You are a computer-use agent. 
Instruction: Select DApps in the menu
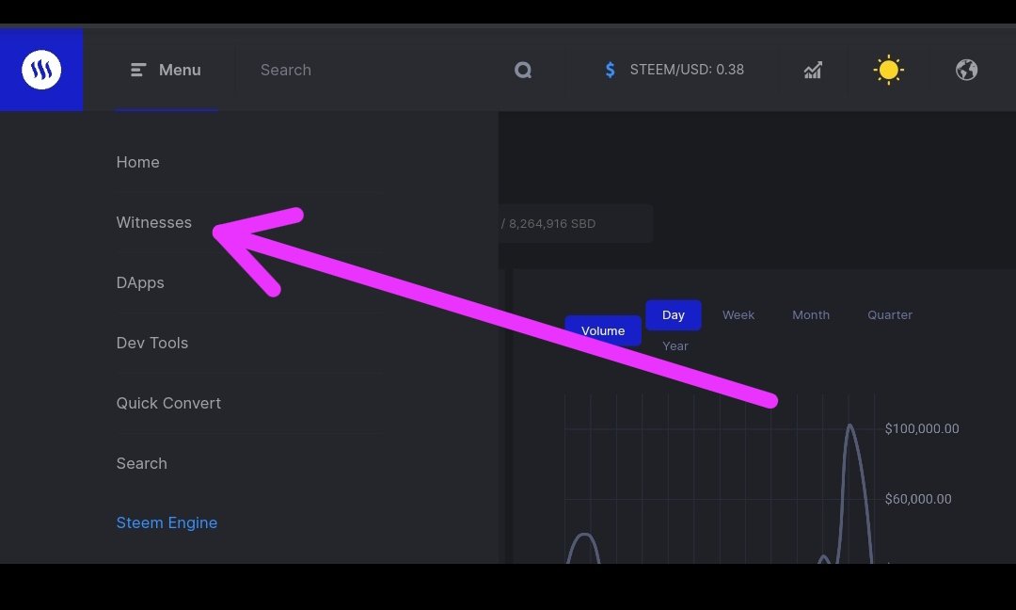tap(140, 282)
